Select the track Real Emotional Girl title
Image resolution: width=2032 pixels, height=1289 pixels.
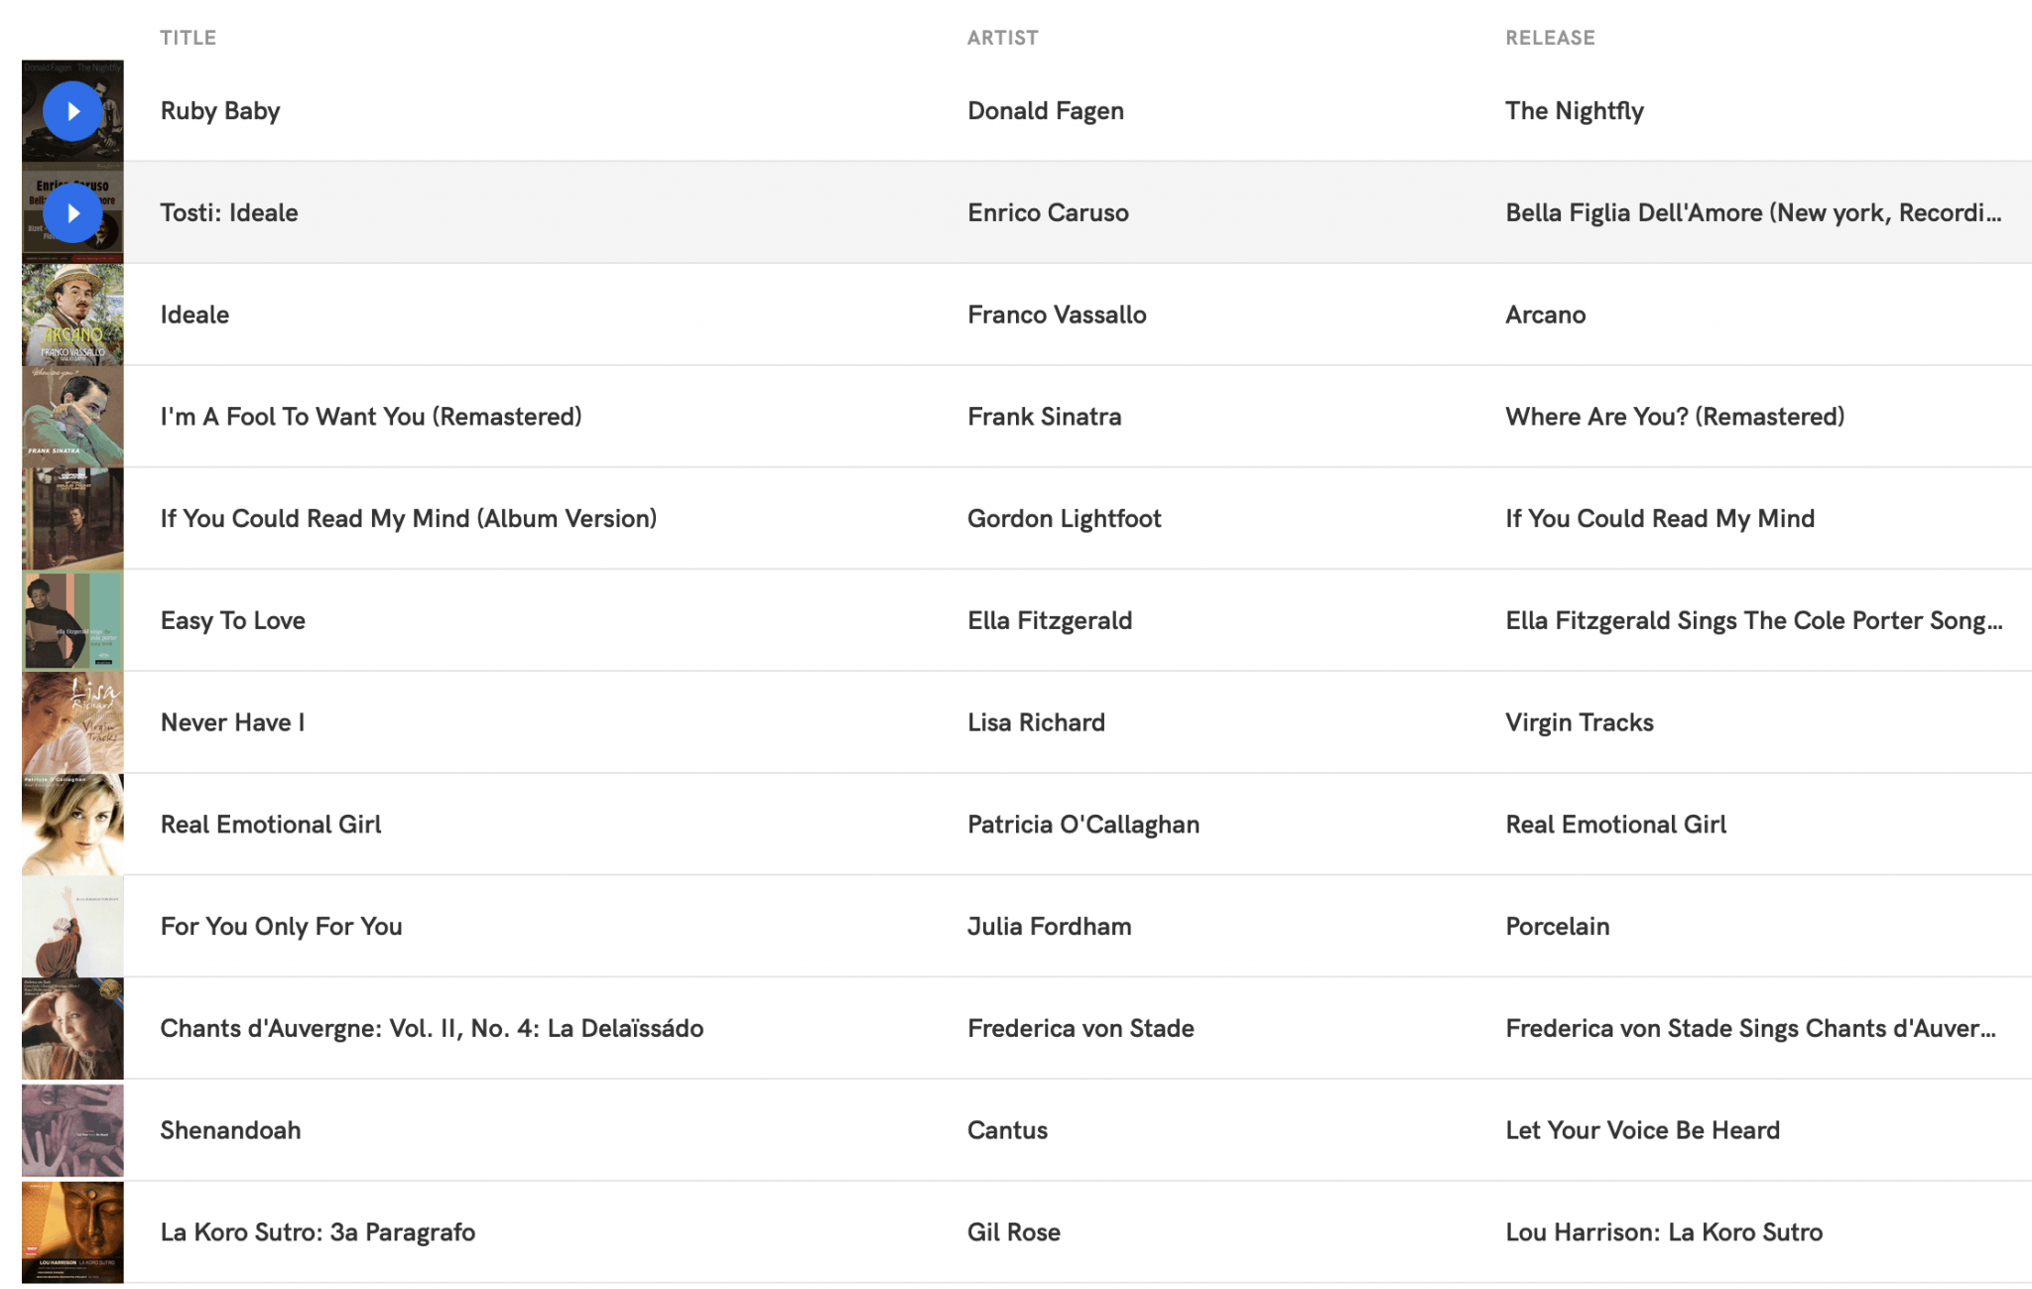[271, 825]
